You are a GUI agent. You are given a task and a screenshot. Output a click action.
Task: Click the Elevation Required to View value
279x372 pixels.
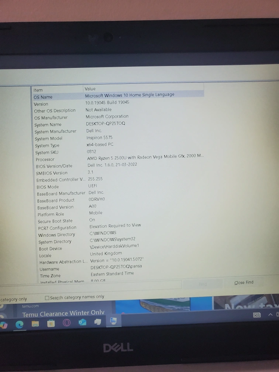[x=115, y=225]
